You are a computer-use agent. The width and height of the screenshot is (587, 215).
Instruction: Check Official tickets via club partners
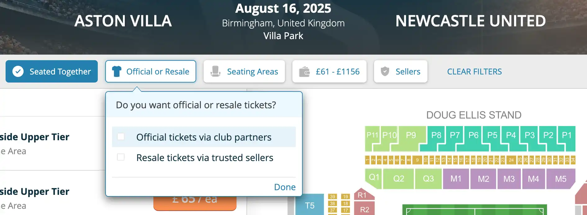[121, 137]
